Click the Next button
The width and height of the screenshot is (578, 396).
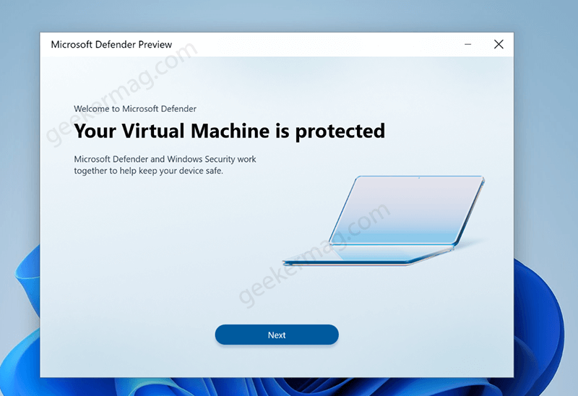[x=277, y=335]
